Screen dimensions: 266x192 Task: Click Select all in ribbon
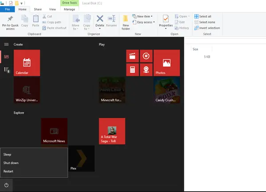tap(203, 16)
